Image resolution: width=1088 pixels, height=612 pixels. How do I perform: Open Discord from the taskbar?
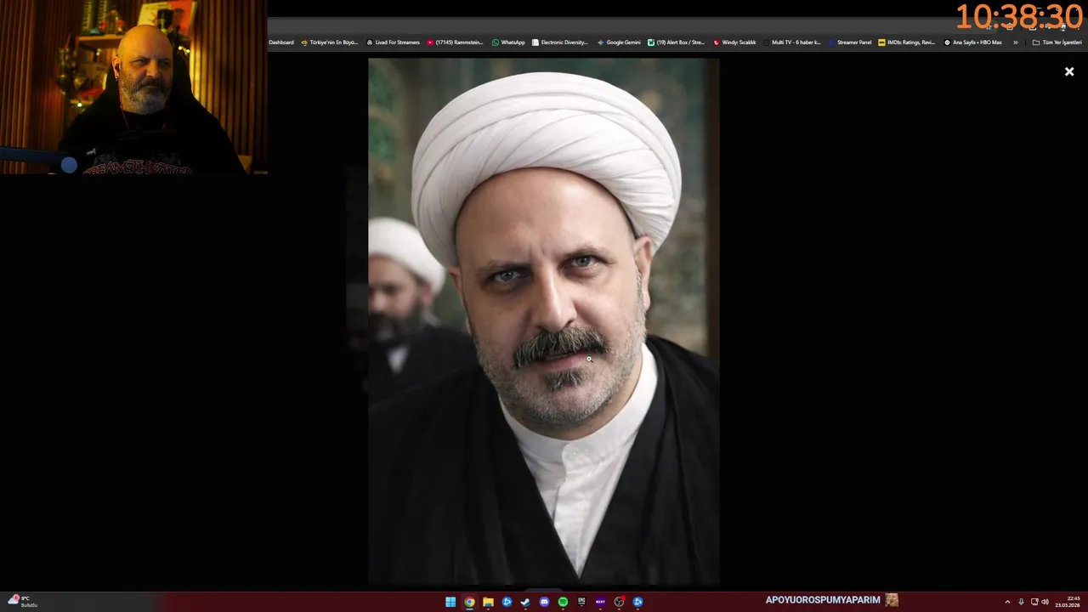[544, 602]
